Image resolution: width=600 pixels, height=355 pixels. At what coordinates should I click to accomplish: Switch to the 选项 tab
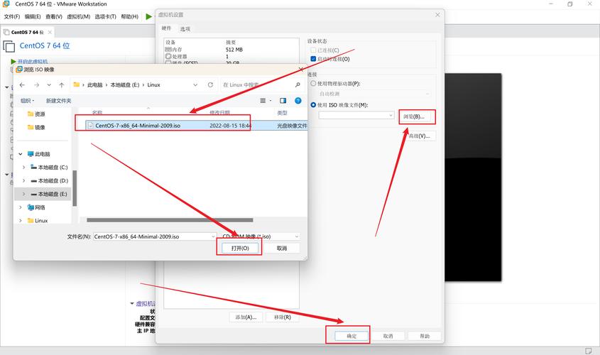point(185,28)
